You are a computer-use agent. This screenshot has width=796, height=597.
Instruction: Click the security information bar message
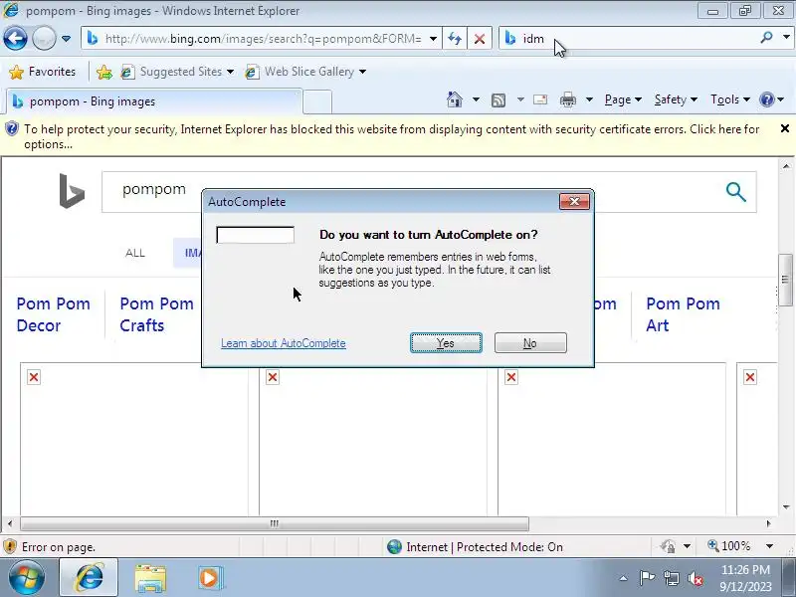(x=391, y=136)
